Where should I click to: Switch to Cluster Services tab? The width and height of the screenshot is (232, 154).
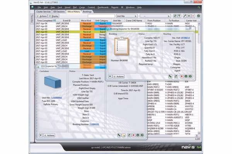[43, 12]
